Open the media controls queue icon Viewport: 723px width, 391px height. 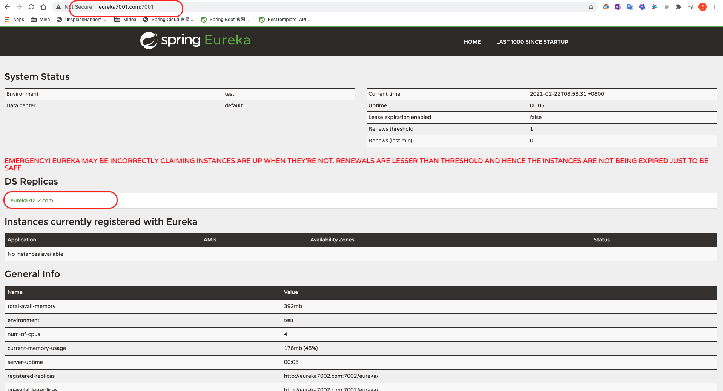pyautogui.click(x=690, y=7)
